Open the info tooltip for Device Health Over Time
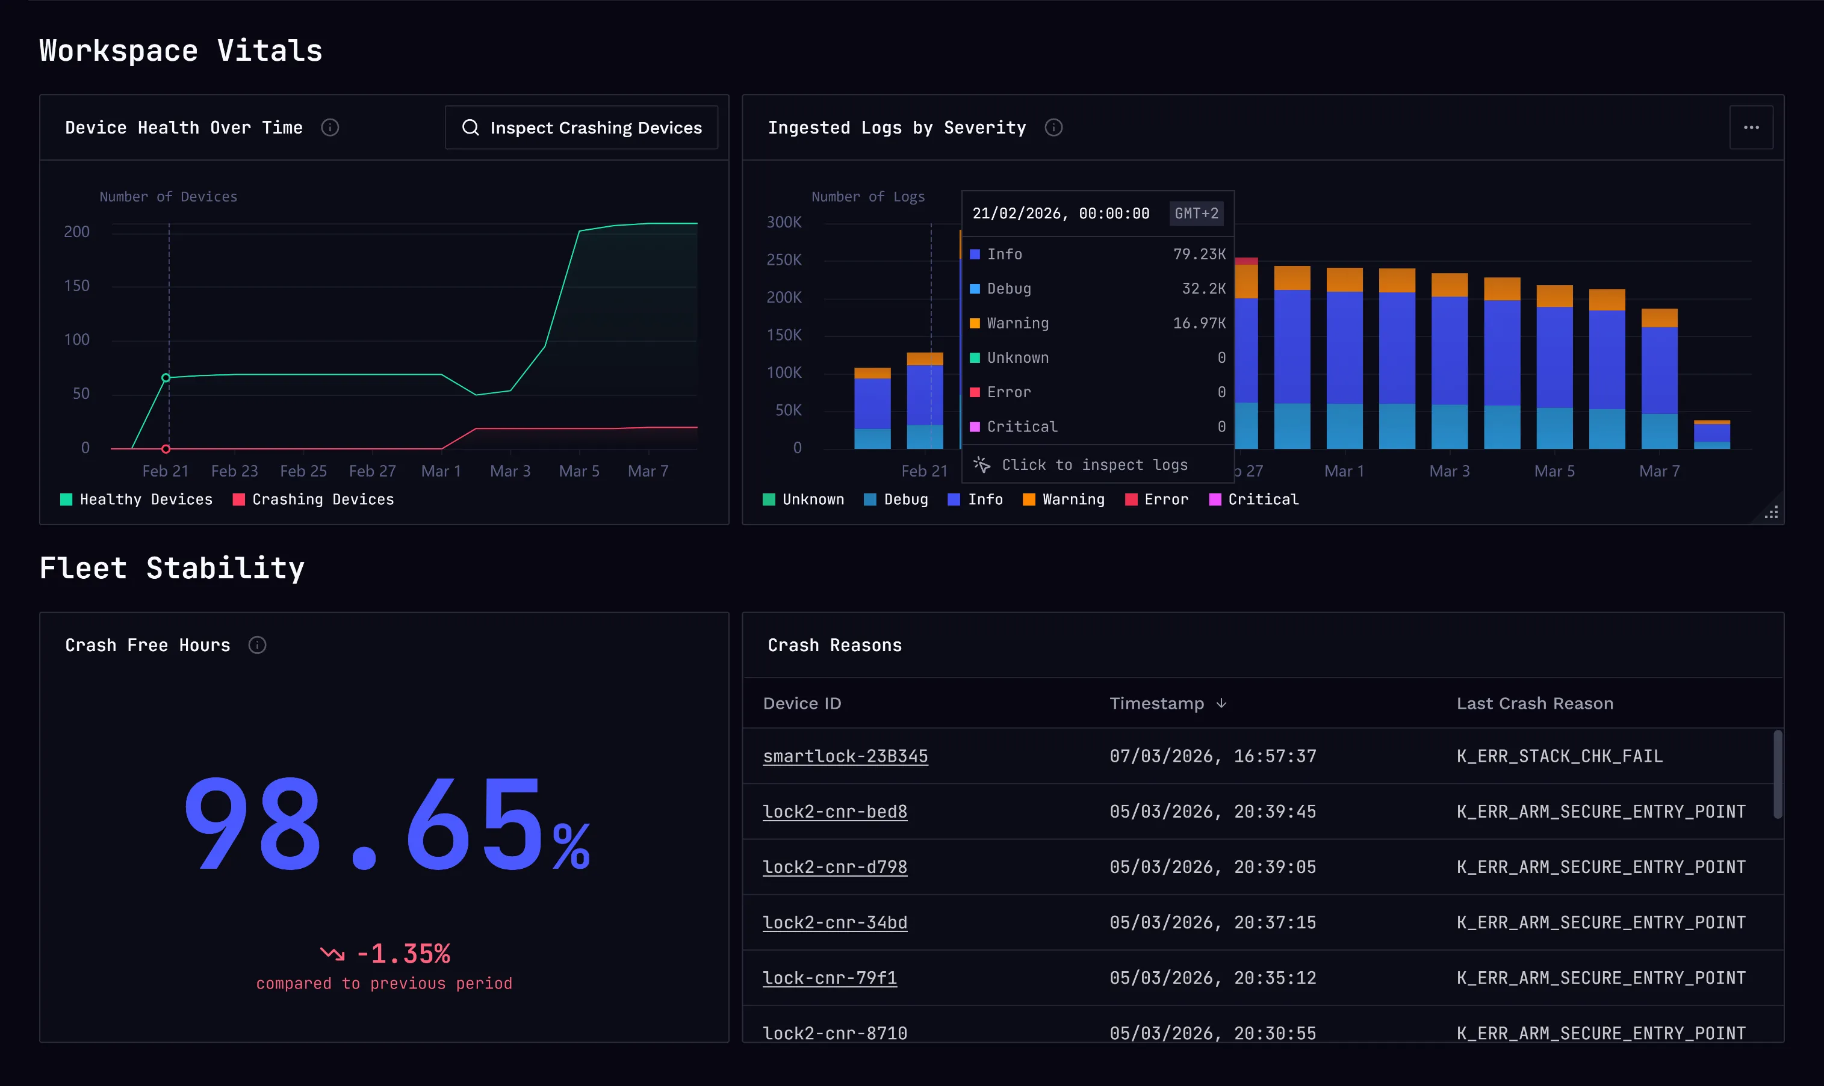1824x1086 pixels. (x=330, y=128)
